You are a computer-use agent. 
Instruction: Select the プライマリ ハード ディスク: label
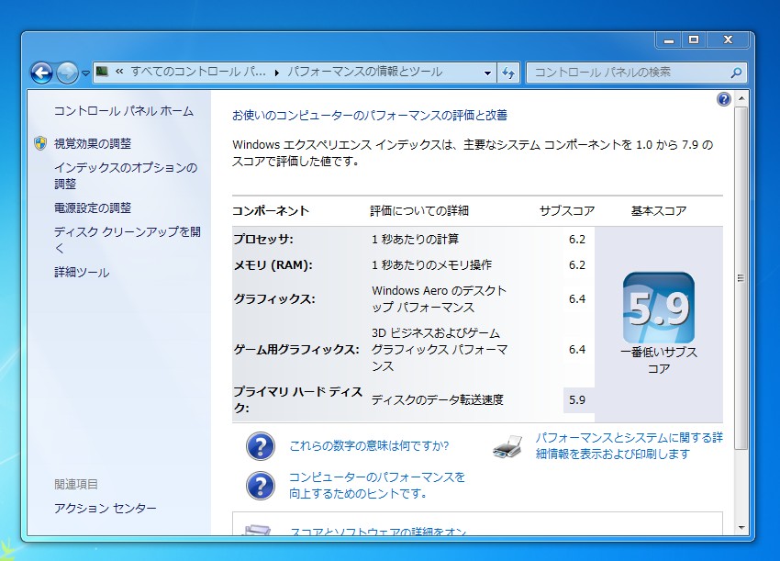point(298,399)
